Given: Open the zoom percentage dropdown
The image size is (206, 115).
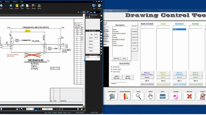Looking at the screenshot, I should pos(33,109).
